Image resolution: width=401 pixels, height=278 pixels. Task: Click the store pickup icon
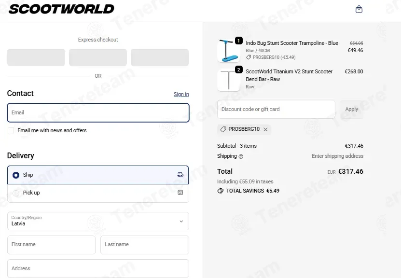180,193
